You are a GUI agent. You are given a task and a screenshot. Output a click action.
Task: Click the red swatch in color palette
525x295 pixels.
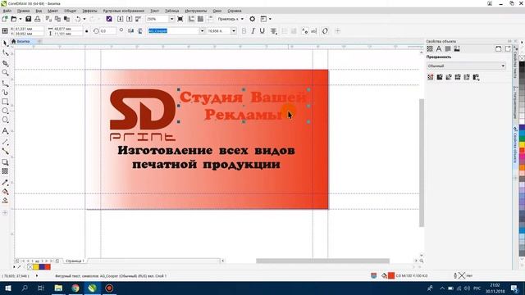(522, 151)
